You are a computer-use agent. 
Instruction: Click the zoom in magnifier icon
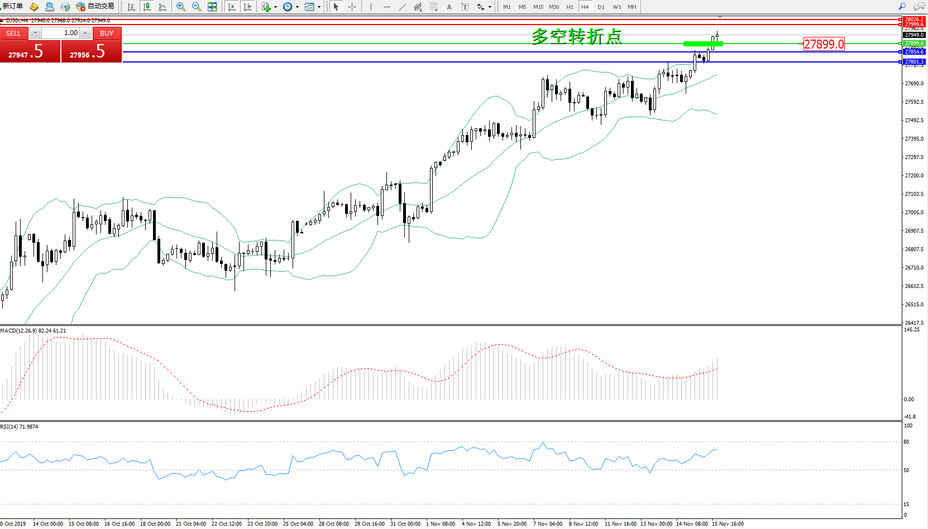click(x=181, y=7)
